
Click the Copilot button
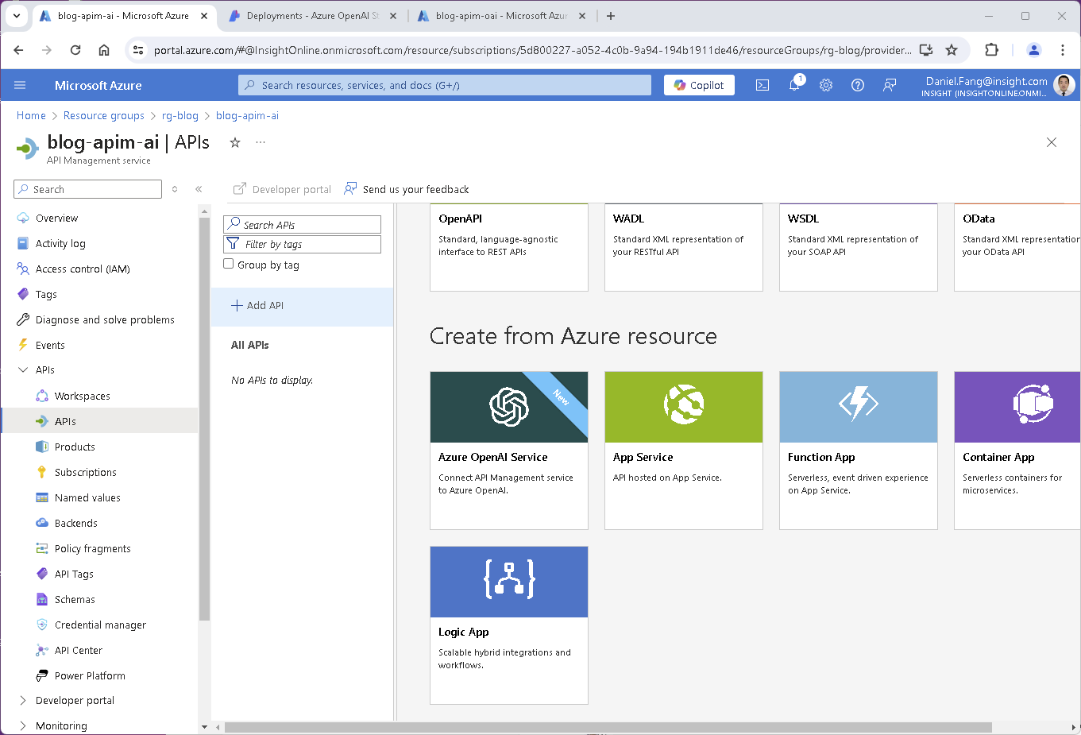(x=699, y=85)
